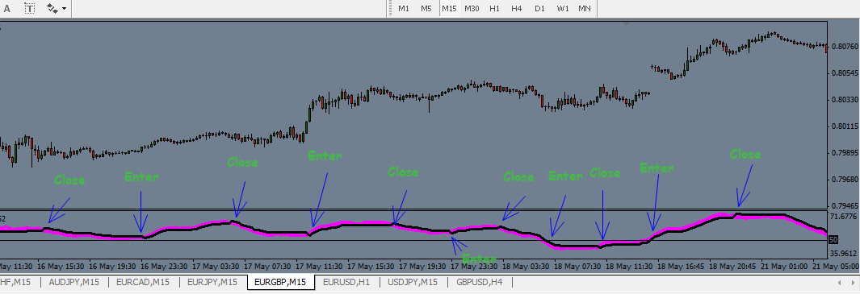
Task: Click the 71.6776 indicator scale value
Action: [845, 217]
